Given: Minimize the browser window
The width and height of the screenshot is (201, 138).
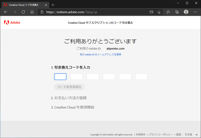Looking at the screenshot, I should pyautogui.click(x=178, y=3).
